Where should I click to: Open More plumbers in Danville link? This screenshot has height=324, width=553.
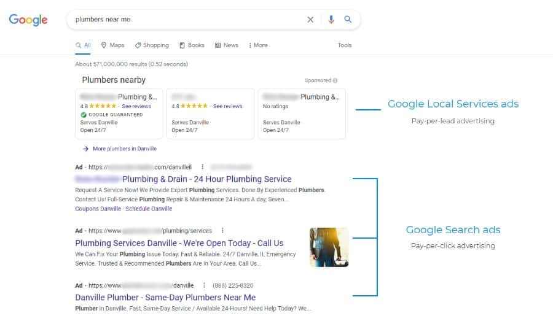pos(125,149)
